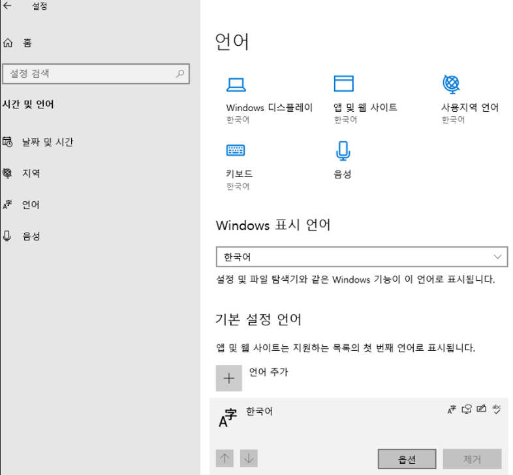Expand the dropdown chevron beside 한국어
The image size is (513, 475).
pos(497,257)
